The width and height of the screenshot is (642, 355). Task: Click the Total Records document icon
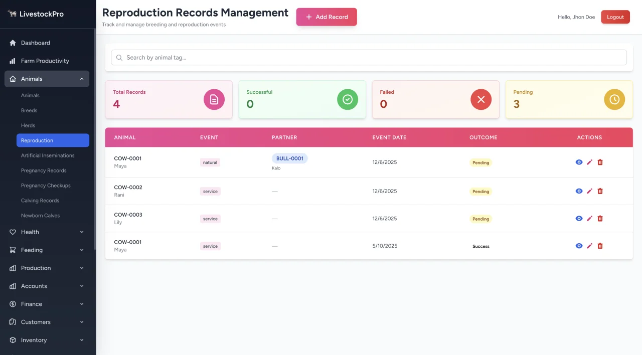coord(214,99)
